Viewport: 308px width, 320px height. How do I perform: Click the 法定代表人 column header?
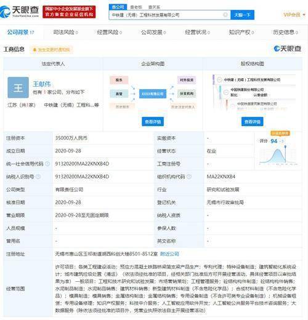[x=53, y=64]
